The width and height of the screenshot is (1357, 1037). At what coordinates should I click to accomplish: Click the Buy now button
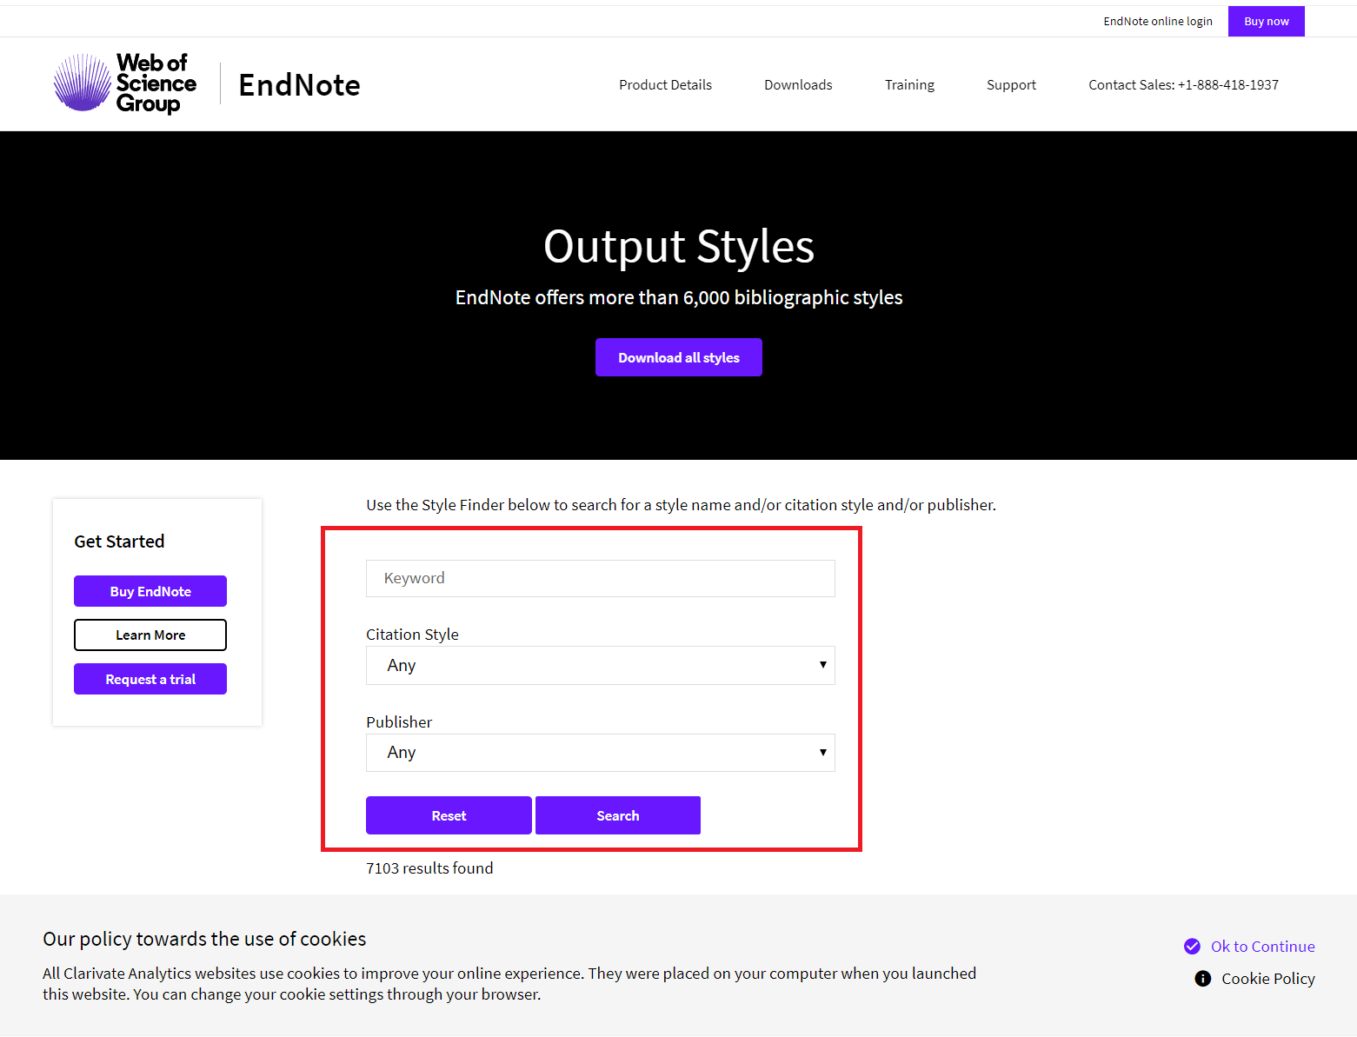(1266, 21)
